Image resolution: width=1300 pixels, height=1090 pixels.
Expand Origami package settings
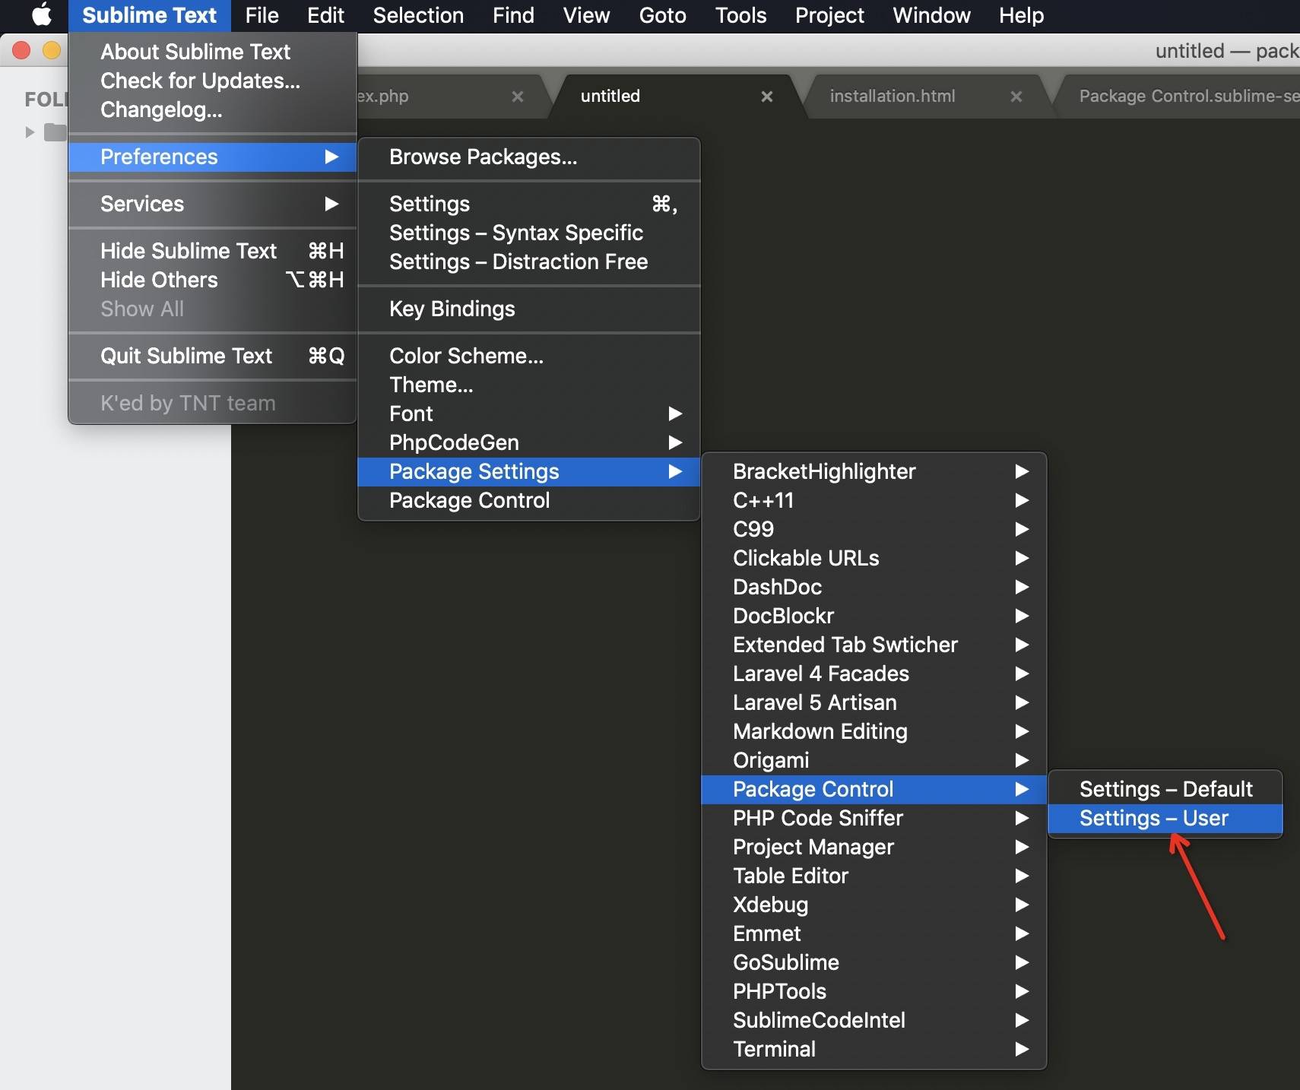click(874, 760)
